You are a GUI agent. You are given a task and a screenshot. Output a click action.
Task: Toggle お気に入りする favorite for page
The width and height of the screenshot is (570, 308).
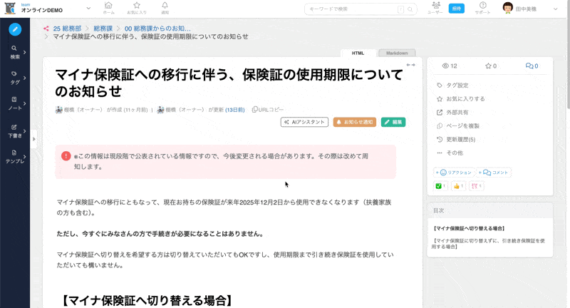tap(465, 98)
